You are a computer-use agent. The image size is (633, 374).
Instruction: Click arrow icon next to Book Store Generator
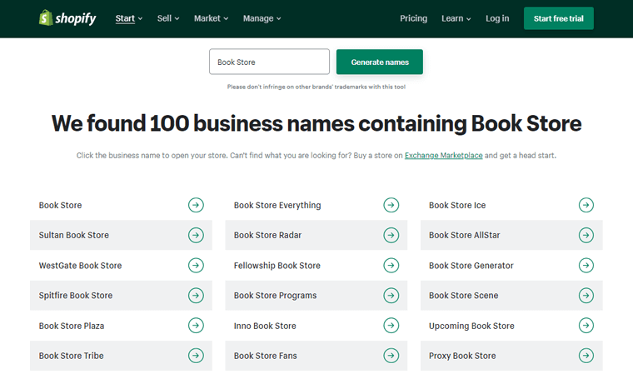[586, 266]
